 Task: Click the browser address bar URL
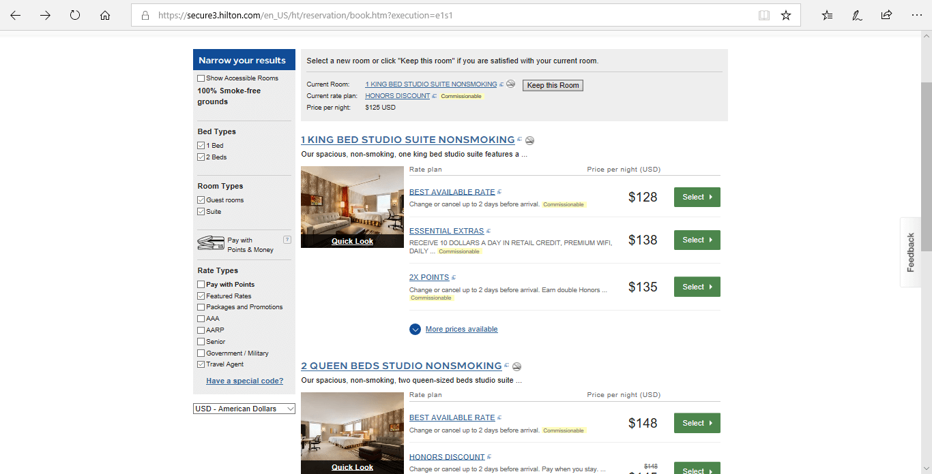(305, 15)
